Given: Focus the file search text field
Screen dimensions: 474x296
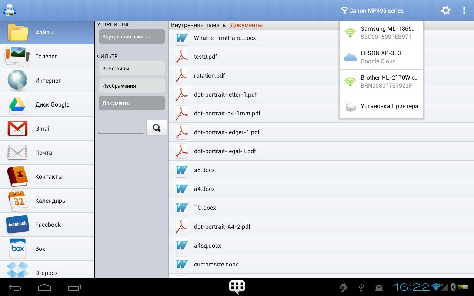Looking at the screenshot, I should click(x=120, y=128).
